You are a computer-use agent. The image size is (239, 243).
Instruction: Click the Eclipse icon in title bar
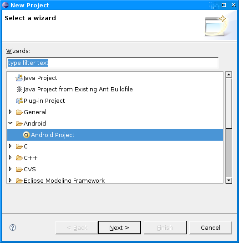click(5, 5)
